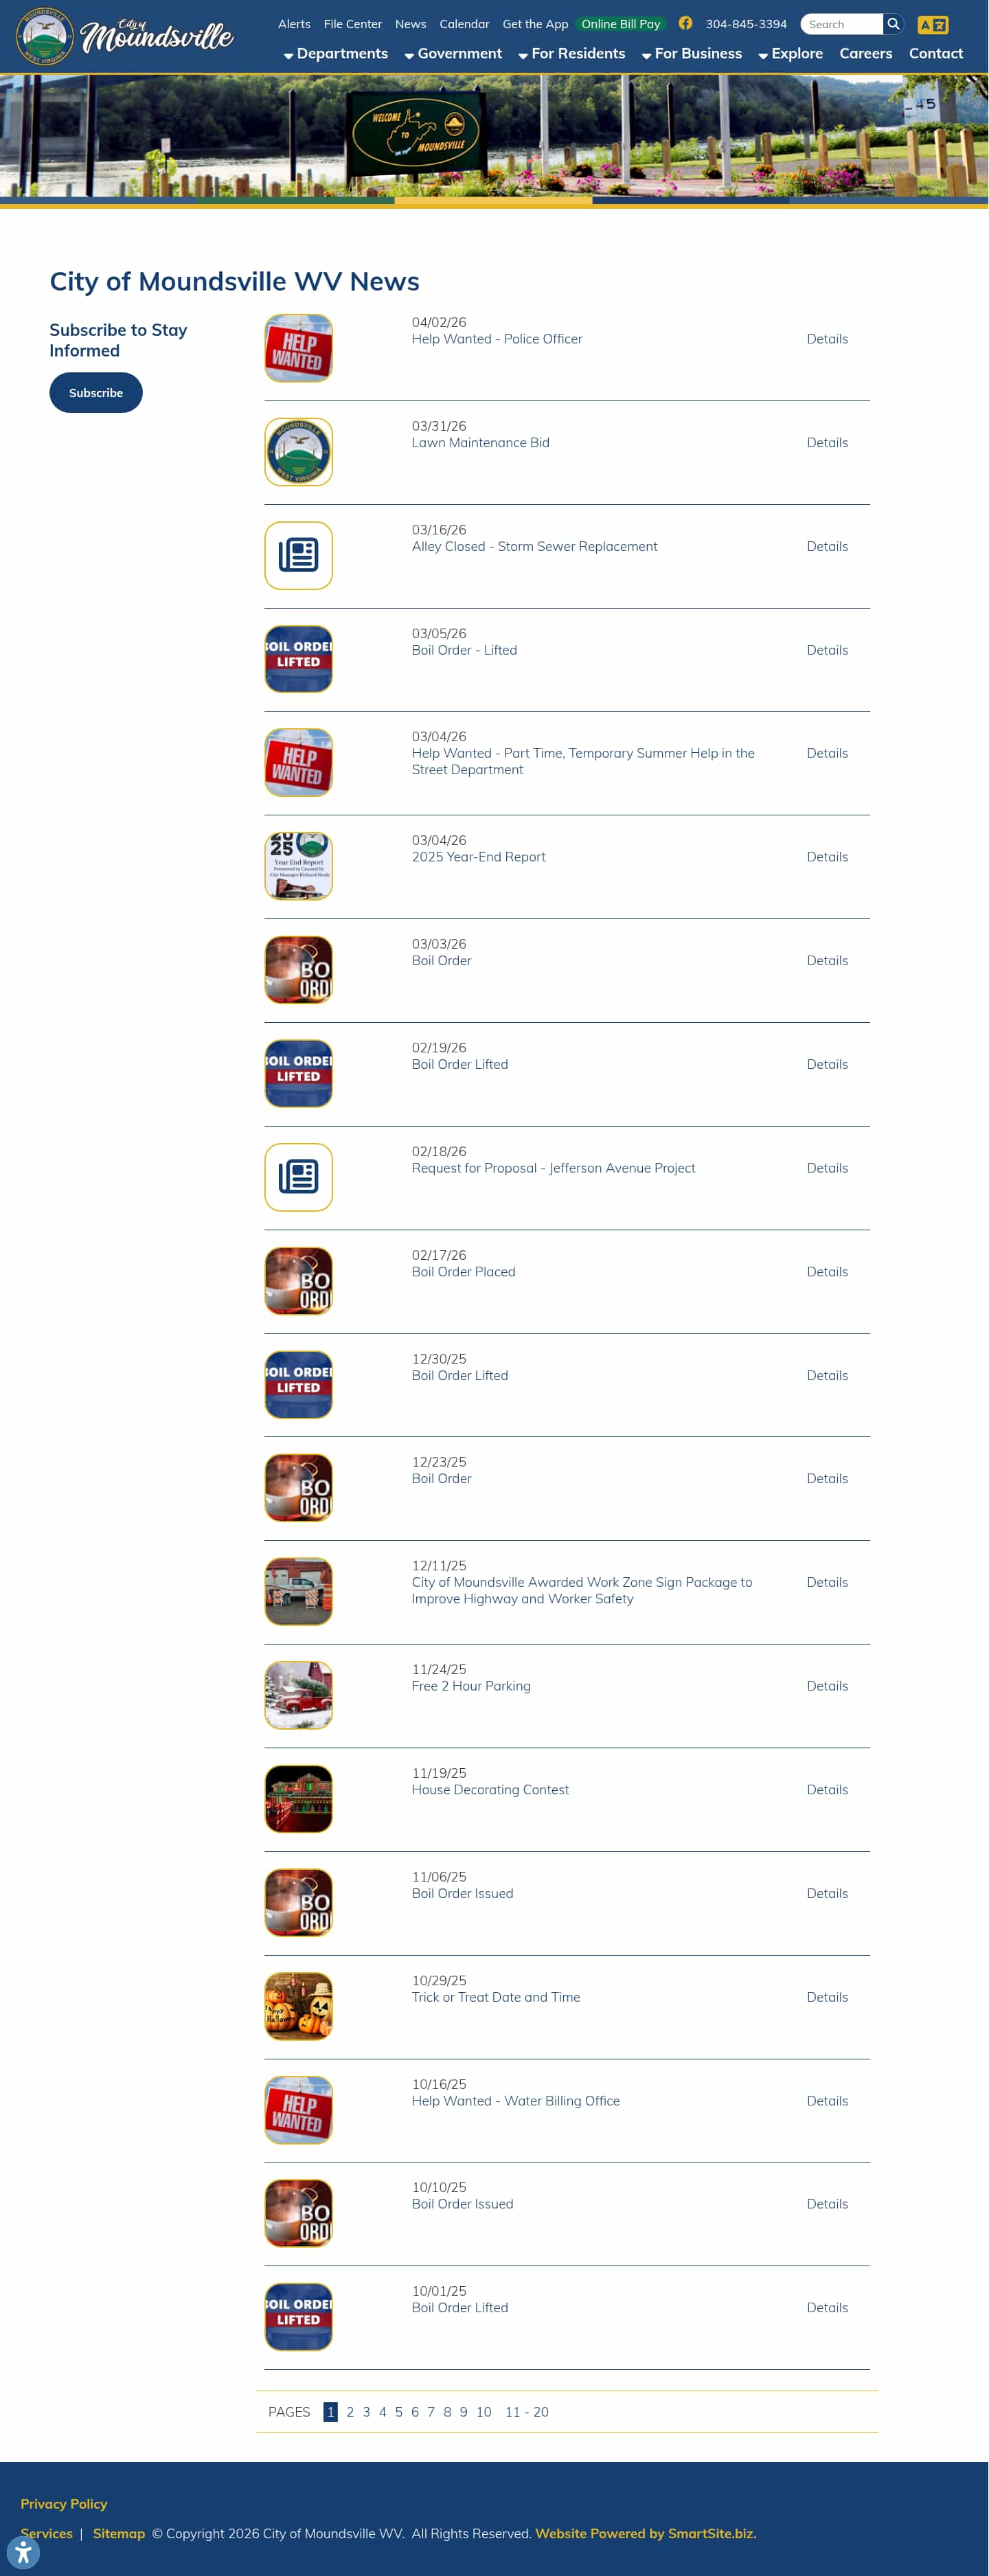Go to page 2 of news
Image resolution: width=989 pixels, height=2576 pixels.
(350, 2412)
